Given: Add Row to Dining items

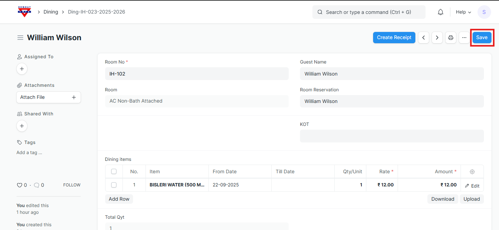Looking at the screenshot, I should [x=119, y=199].
